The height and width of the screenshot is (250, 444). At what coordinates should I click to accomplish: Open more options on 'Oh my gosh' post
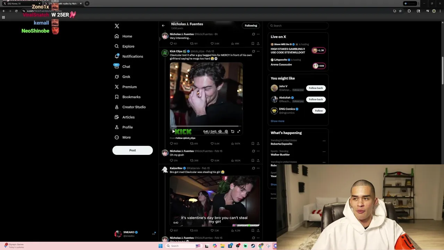click(258, 151)
